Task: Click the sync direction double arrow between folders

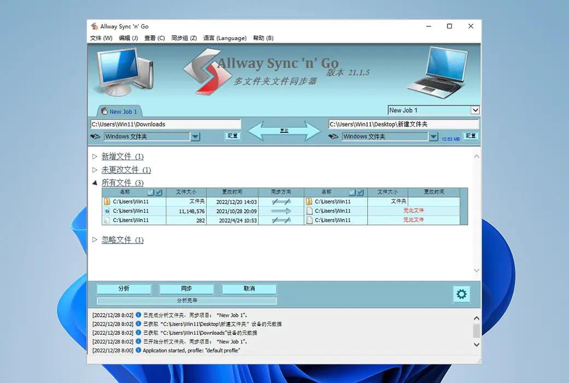Action: 284,131
